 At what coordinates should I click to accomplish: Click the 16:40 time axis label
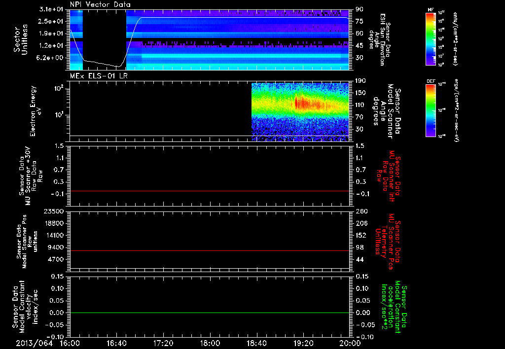(116, 343)
